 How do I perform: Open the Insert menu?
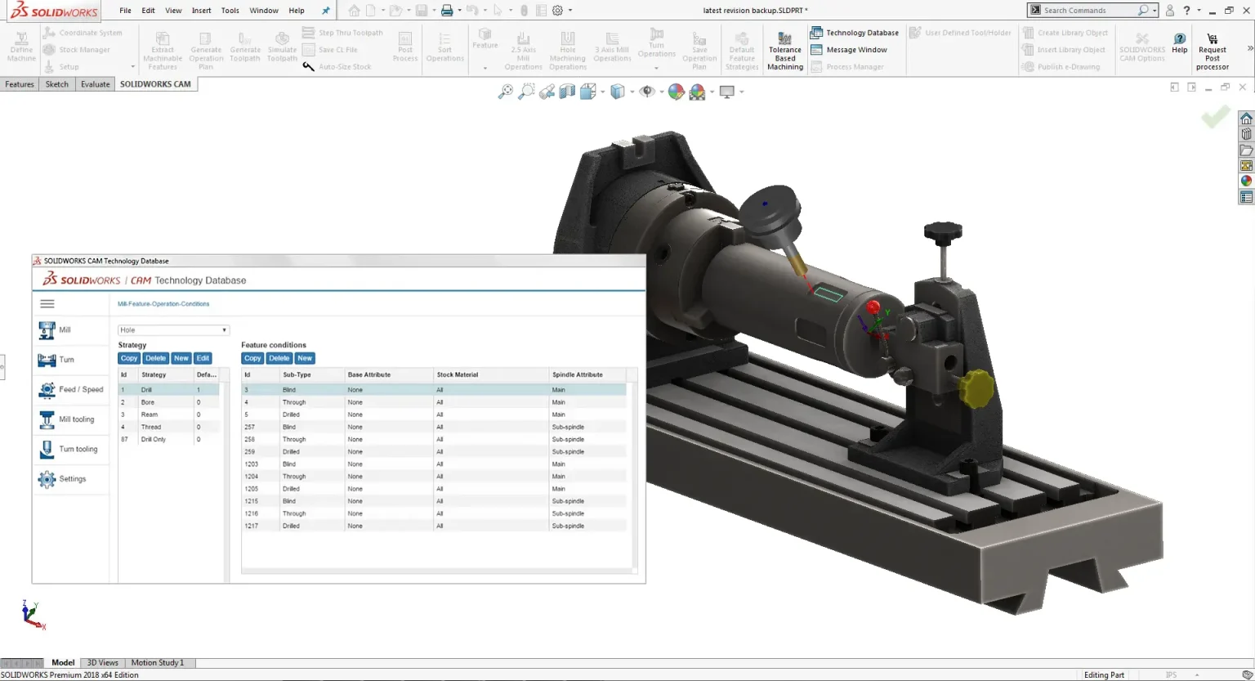(201, 11)
